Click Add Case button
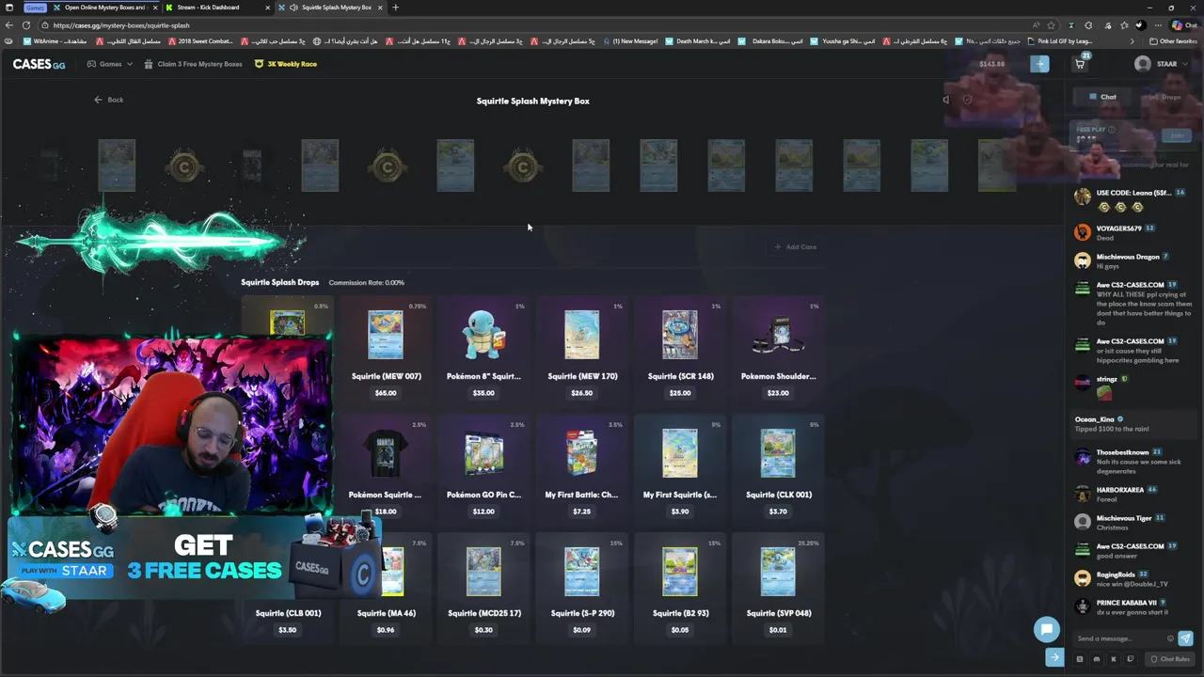1204x677 pixels. (795, 247)
